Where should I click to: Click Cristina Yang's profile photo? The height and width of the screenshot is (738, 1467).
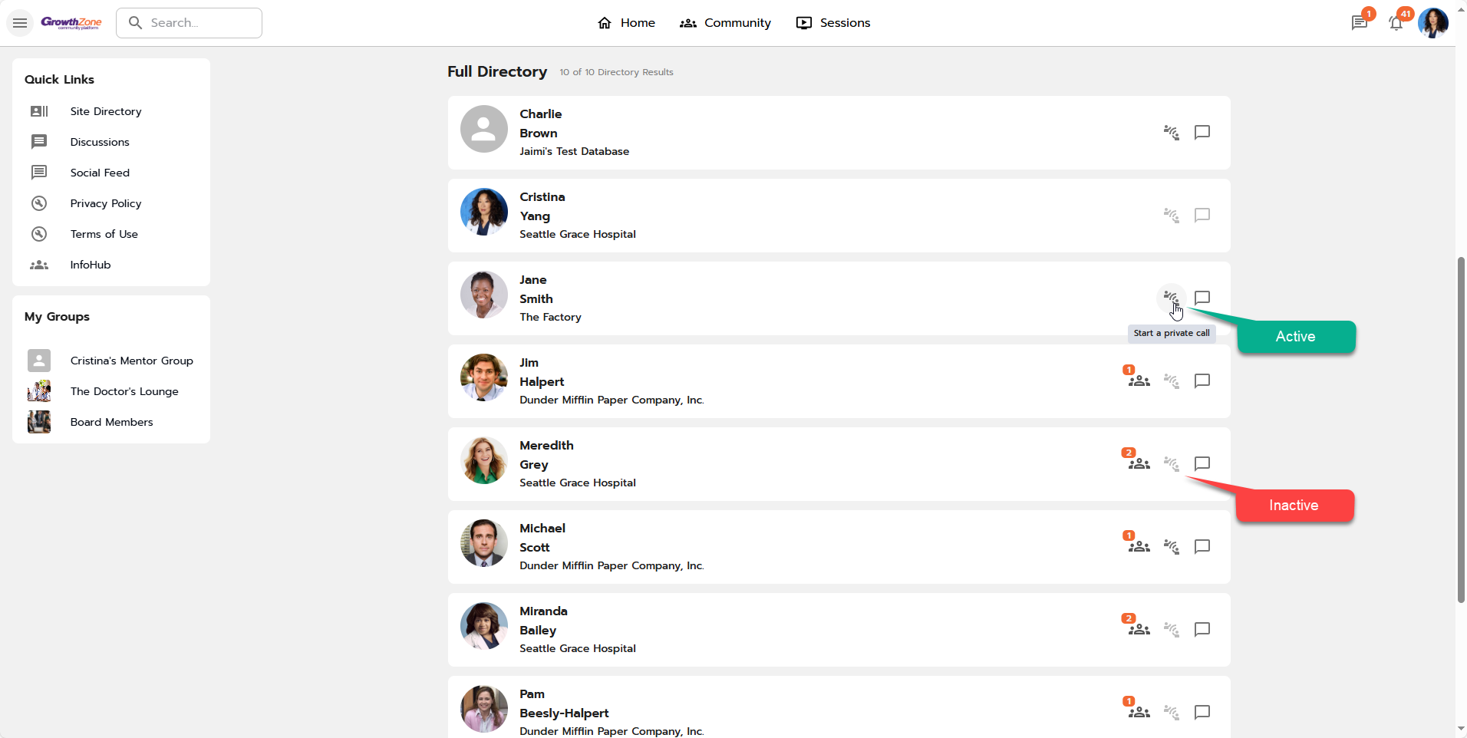click(x=484, y=212)
